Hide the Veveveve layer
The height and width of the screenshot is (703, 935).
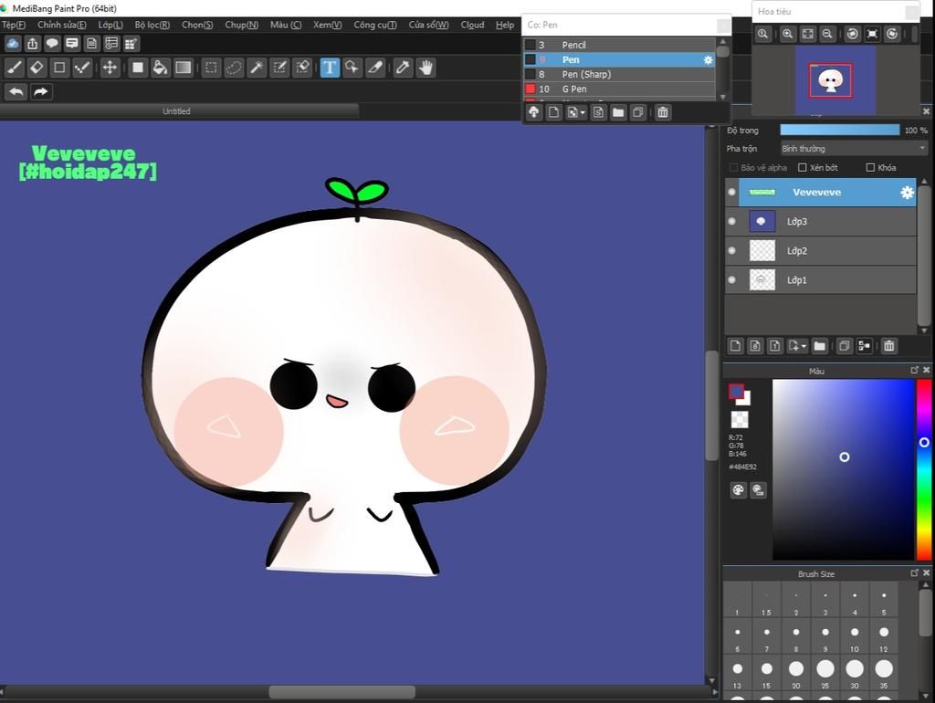(x=731, y=192)
